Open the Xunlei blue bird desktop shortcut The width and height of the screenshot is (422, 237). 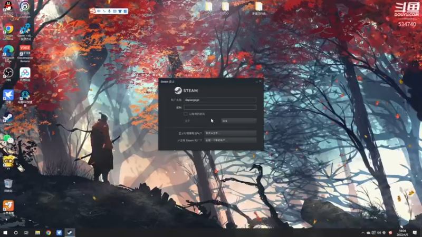pos(8,97)
